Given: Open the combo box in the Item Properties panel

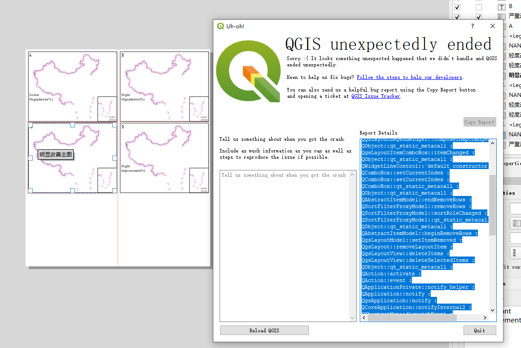Looking at the screenshot, I should [x=517, y=208].
